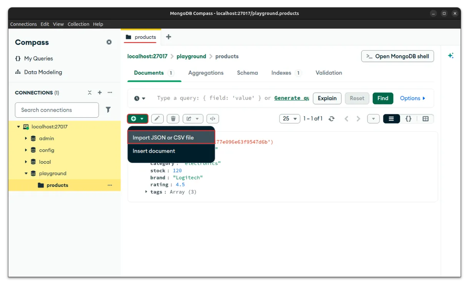Switch to list view toggle
The height and width of the screenshot is (286, 469).
point(391,119)
